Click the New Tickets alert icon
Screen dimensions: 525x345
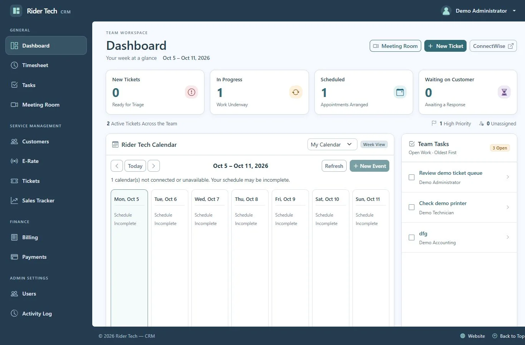(x=191, y=92)
